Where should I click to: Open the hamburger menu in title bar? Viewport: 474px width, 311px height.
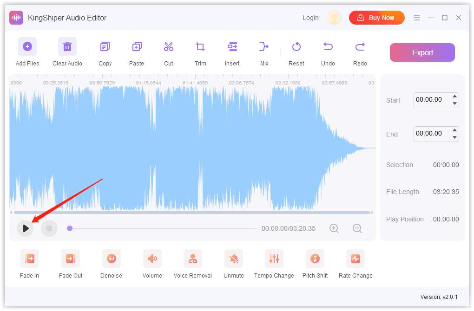(x=416, y=18)
